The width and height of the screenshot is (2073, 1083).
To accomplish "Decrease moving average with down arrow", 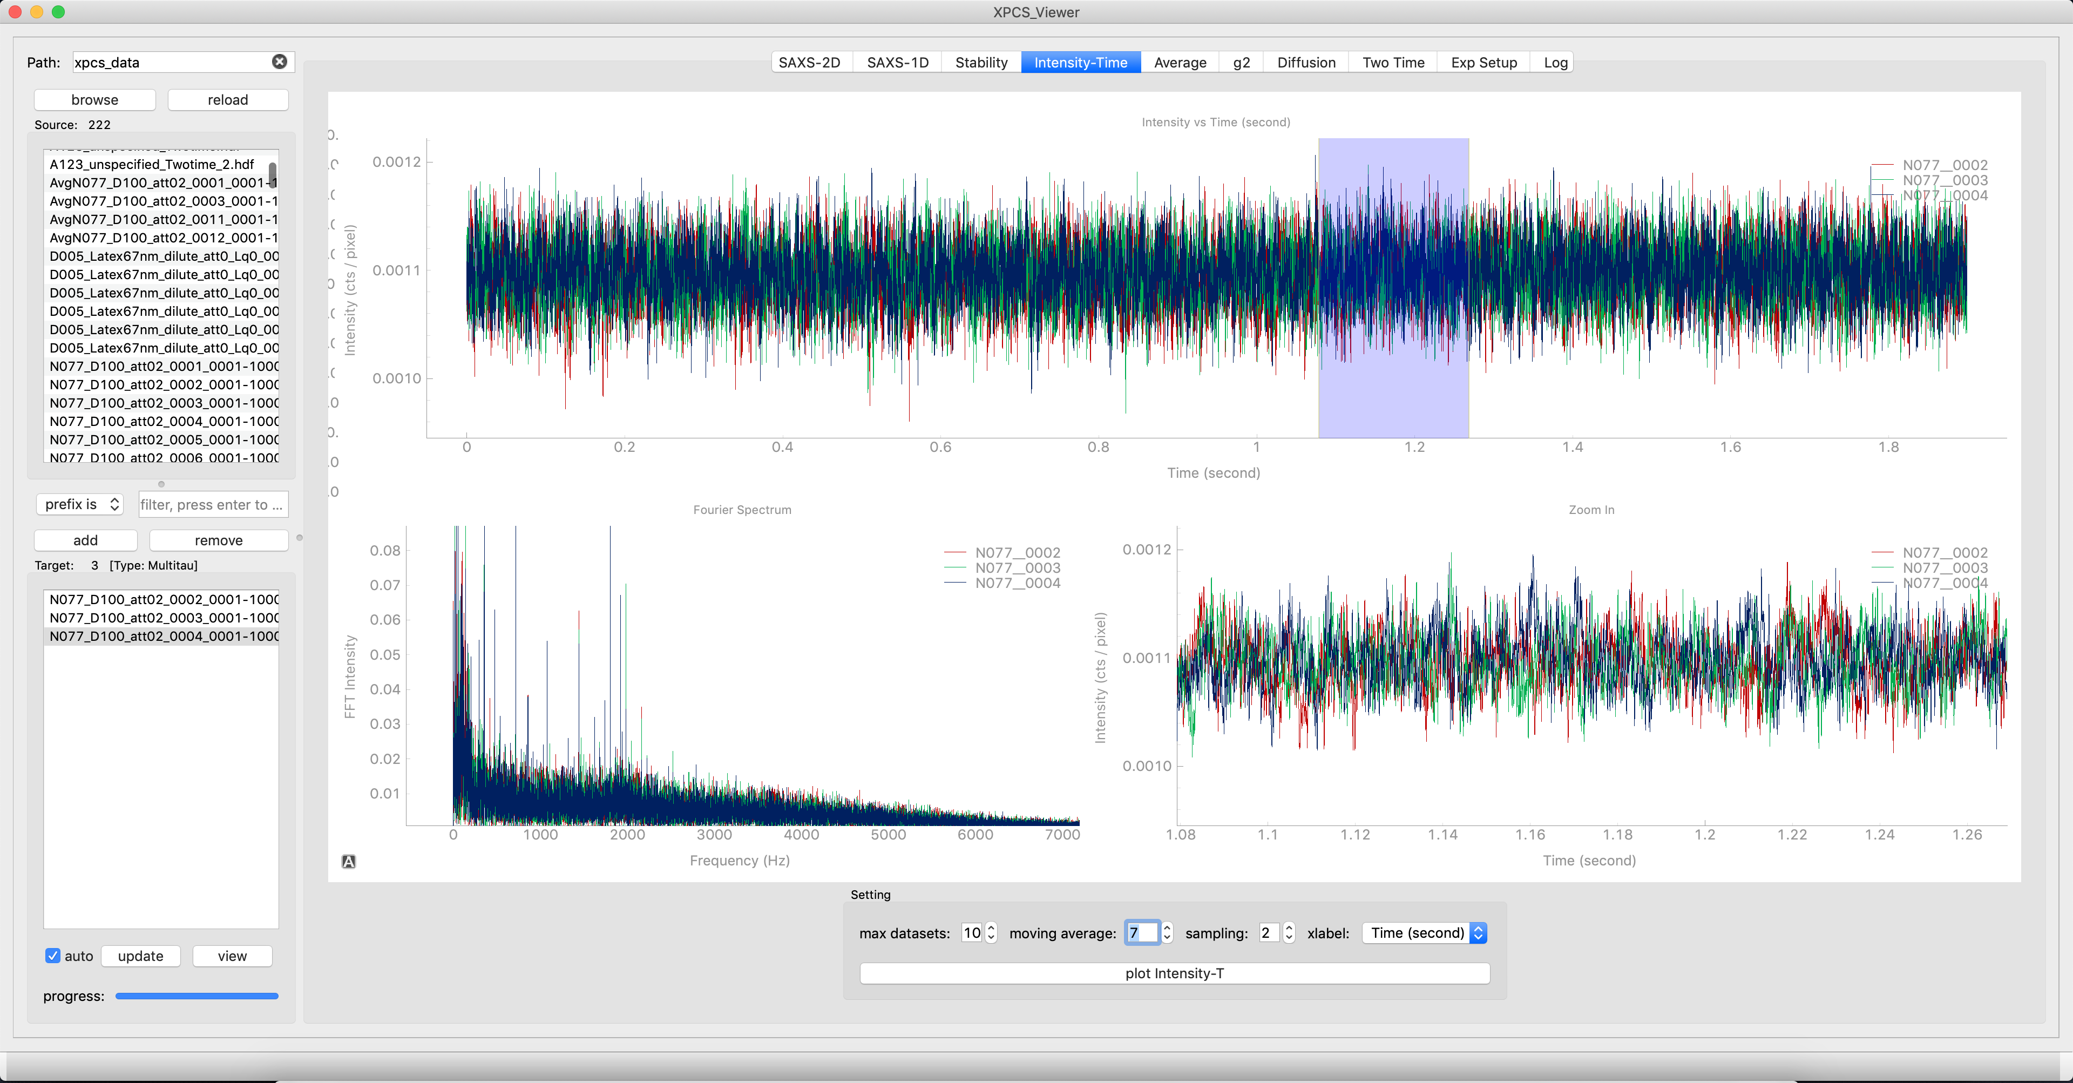I will pos(1167,938).
